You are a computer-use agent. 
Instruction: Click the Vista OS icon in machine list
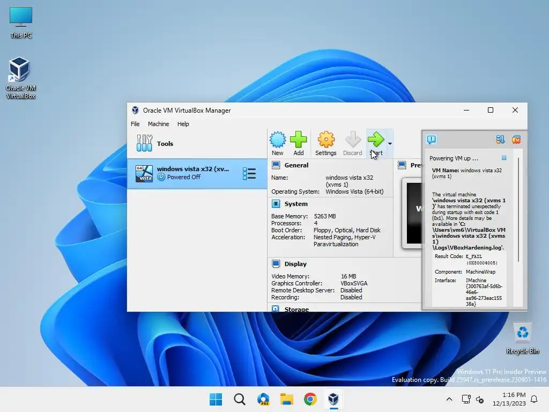(x=144, y=173)
